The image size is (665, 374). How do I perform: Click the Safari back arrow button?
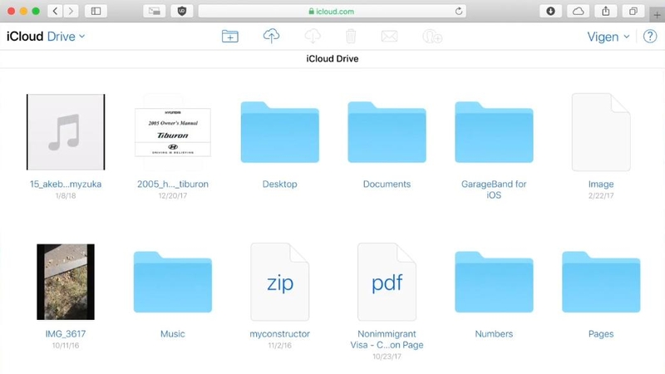click(x=55, y=11)
